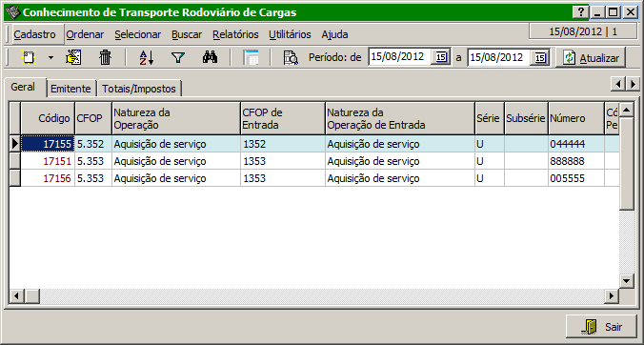Switch to the Emitente tab
The height and width of the screenshot is (345, 644).
70,89
